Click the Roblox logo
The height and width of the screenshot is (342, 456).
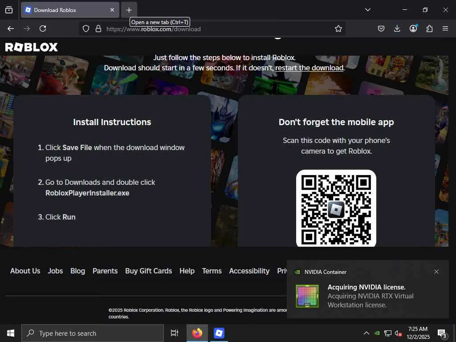[32, 47]
